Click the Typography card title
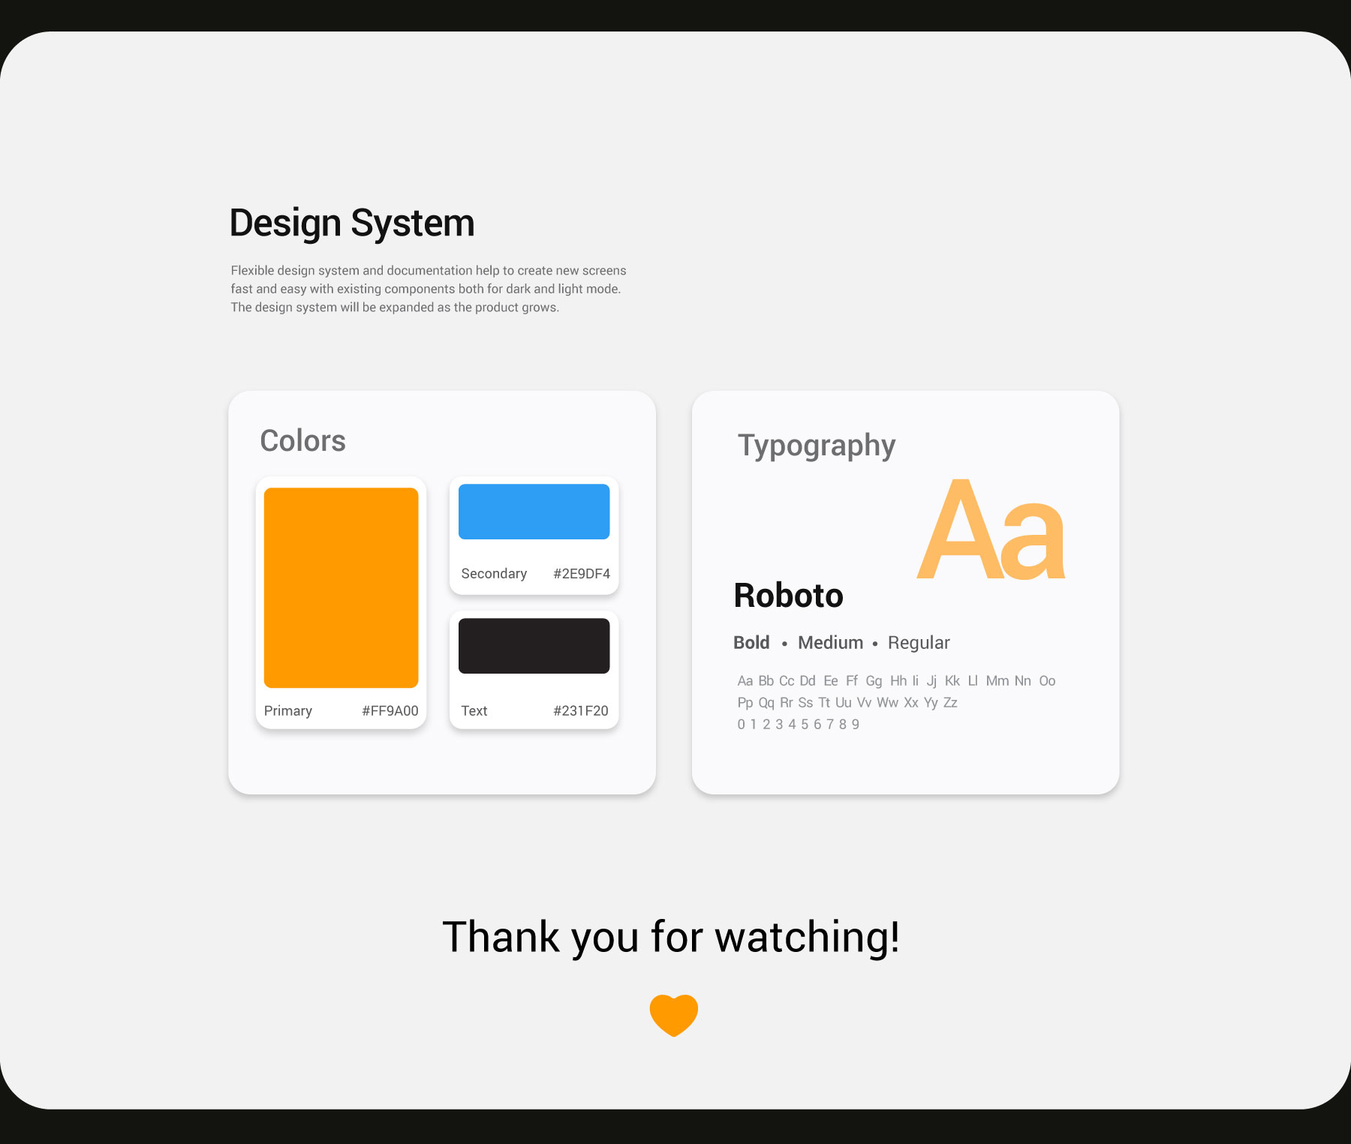1351x1144 pixels. point(817,446)
